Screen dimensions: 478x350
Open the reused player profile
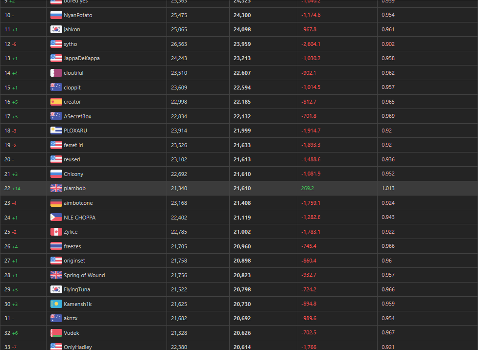pyautogui.click(x=72, y=159)
